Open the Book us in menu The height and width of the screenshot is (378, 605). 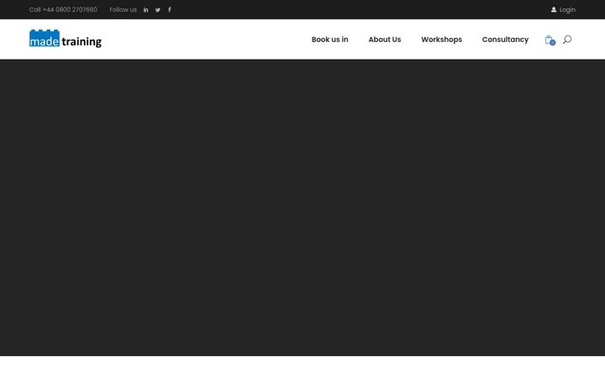click(330, 39)
